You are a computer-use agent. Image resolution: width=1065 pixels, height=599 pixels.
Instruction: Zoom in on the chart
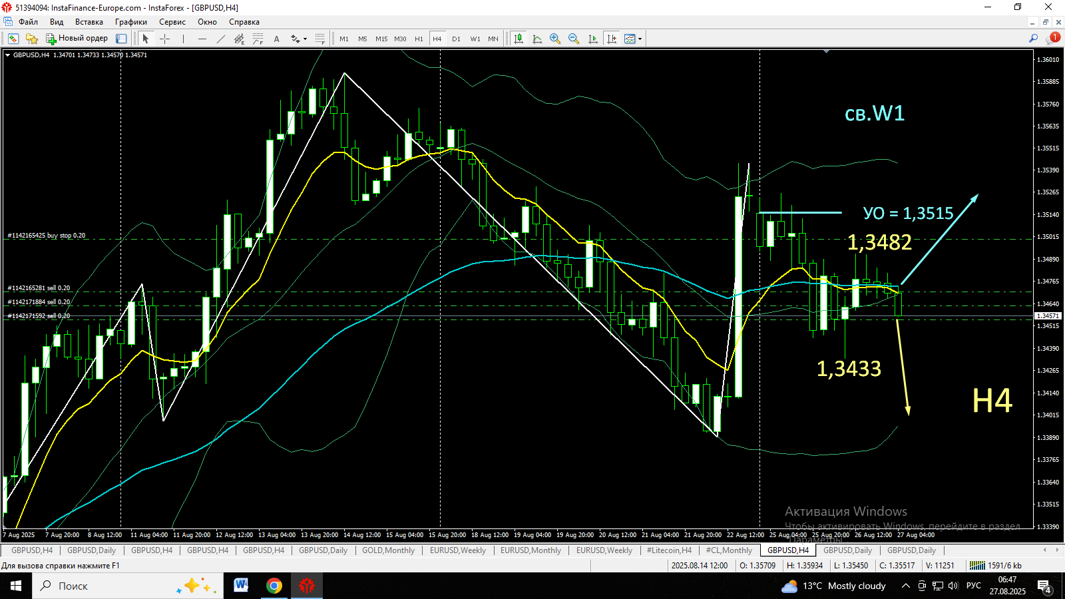click(555, 39)
